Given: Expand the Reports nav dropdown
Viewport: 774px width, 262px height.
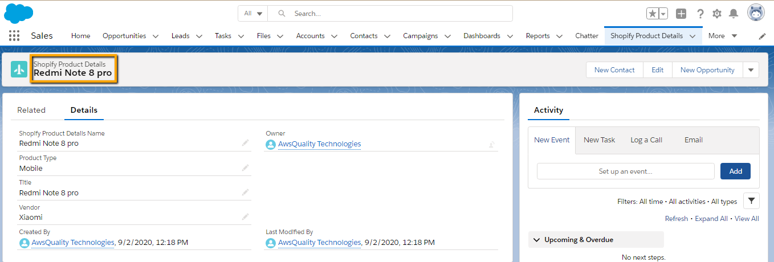Looking at the screenshot, I should pyautogui.click(x=559, y=36).
